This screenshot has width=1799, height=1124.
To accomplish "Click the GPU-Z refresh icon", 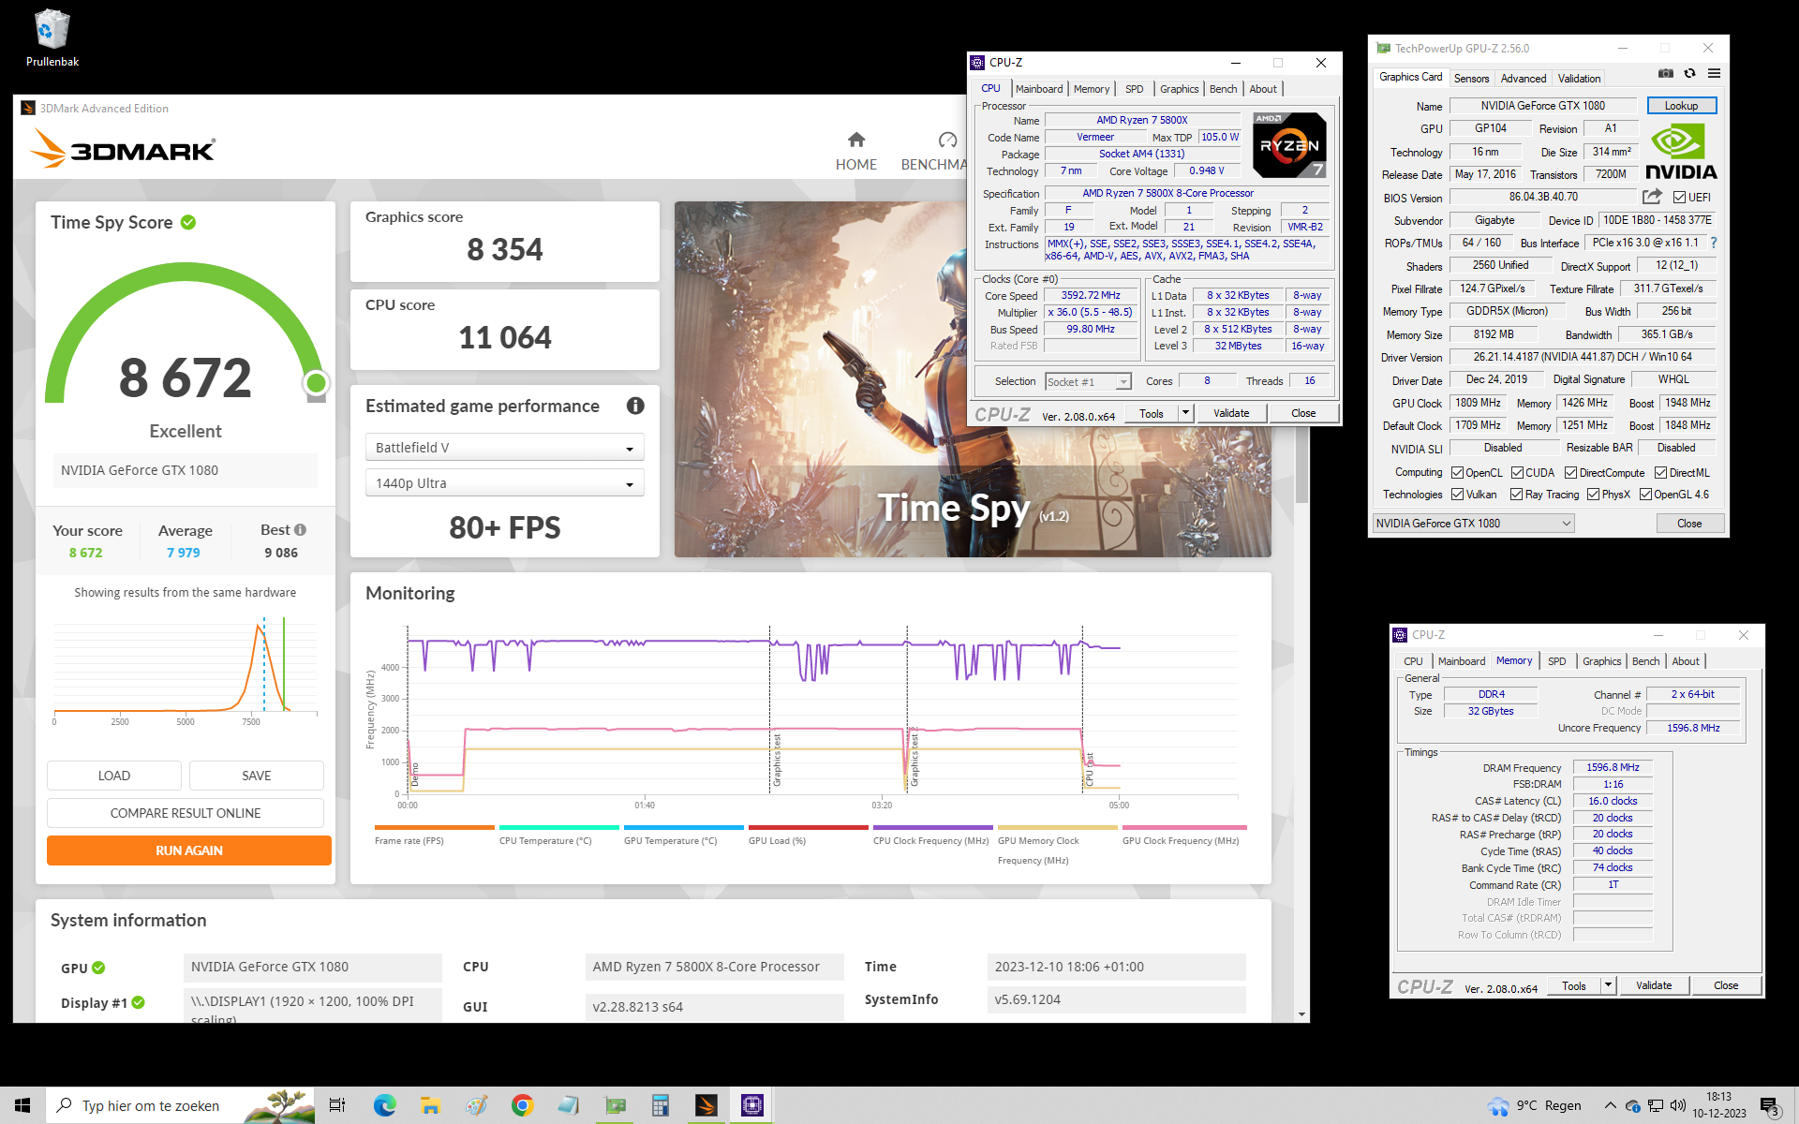I will (1689, 73).
